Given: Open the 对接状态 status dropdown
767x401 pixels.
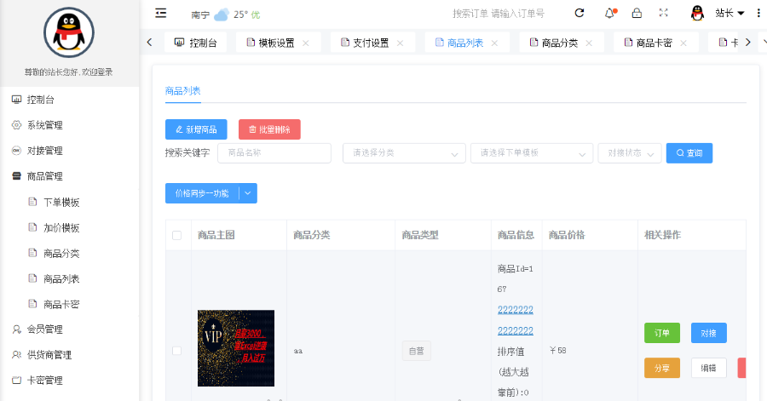Looking at the screenshot, I should tap(629, 153).
